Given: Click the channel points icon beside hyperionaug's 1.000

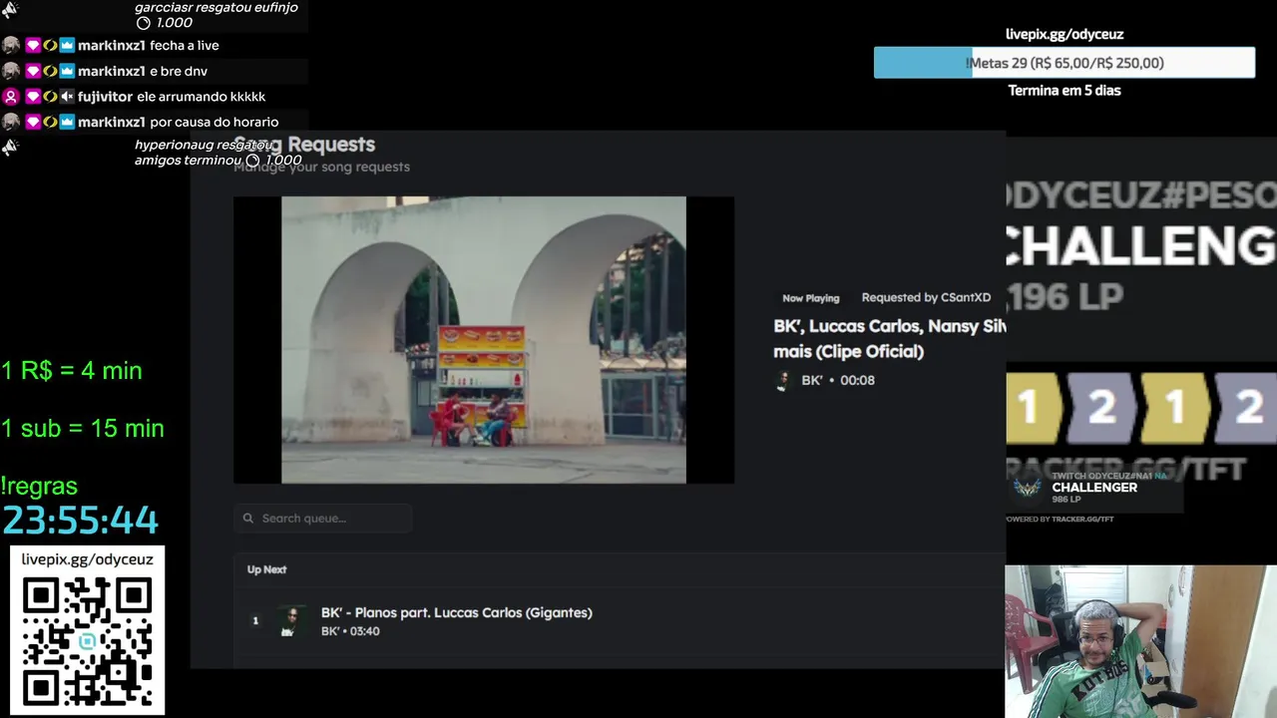Looking at the screenshot, I should click(253, 161).
